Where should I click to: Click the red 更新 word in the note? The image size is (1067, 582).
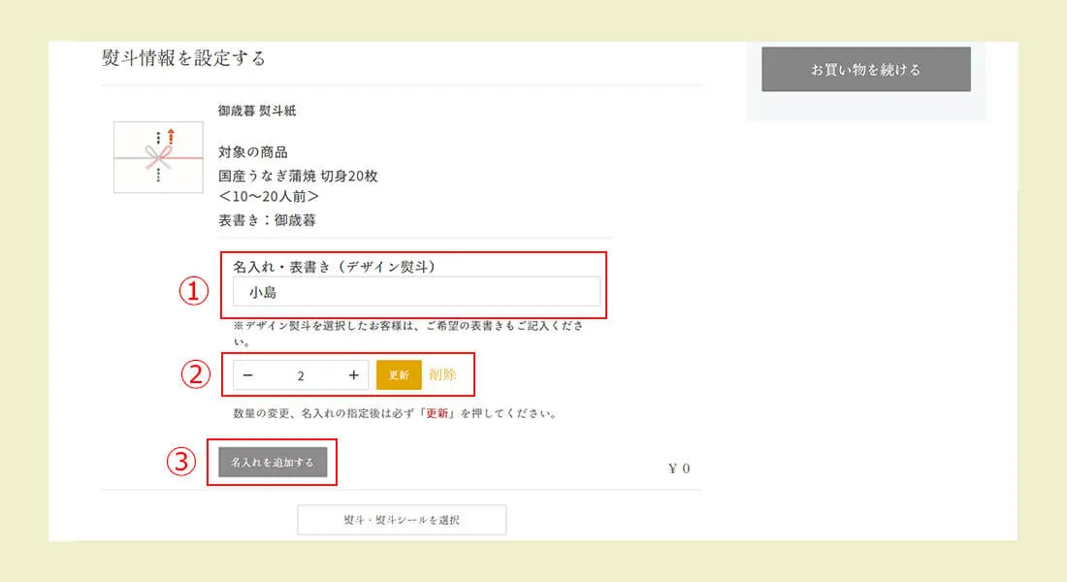tap(436, 413)
